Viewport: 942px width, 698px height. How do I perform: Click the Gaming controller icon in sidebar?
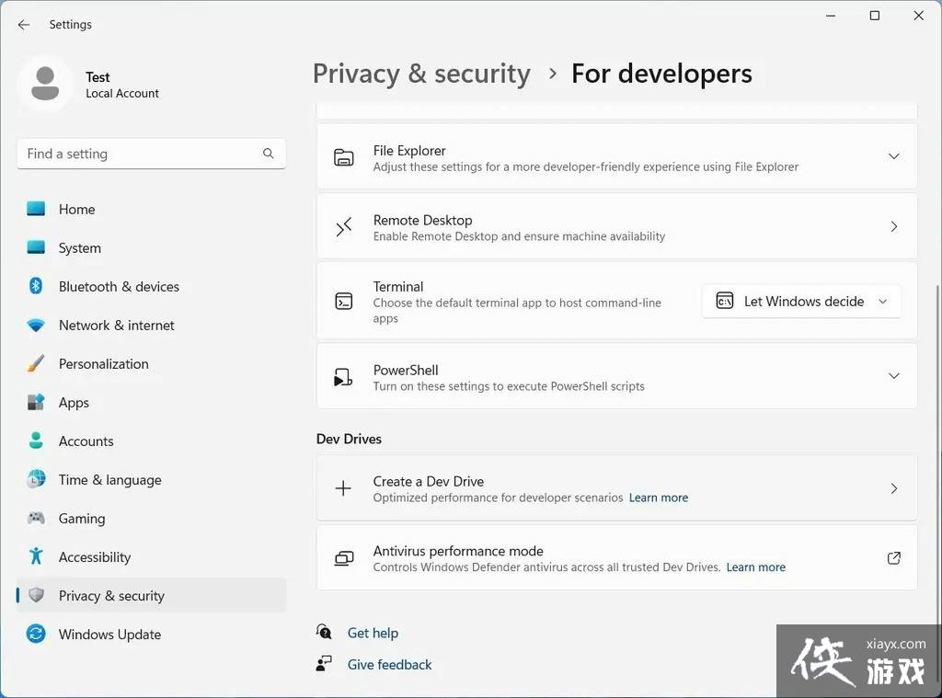tap(35, 518)
